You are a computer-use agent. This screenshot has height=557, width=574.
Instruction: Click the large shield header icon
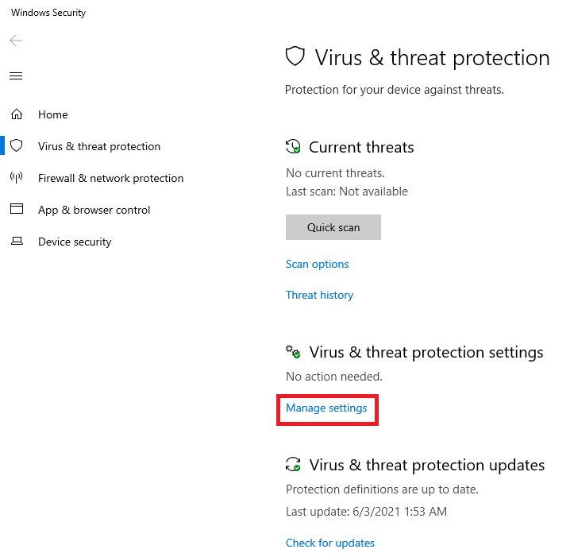[x=295, y=57]
